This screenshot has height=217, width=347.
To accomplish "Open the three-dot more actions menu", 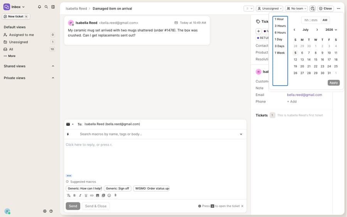I will 339,8.
